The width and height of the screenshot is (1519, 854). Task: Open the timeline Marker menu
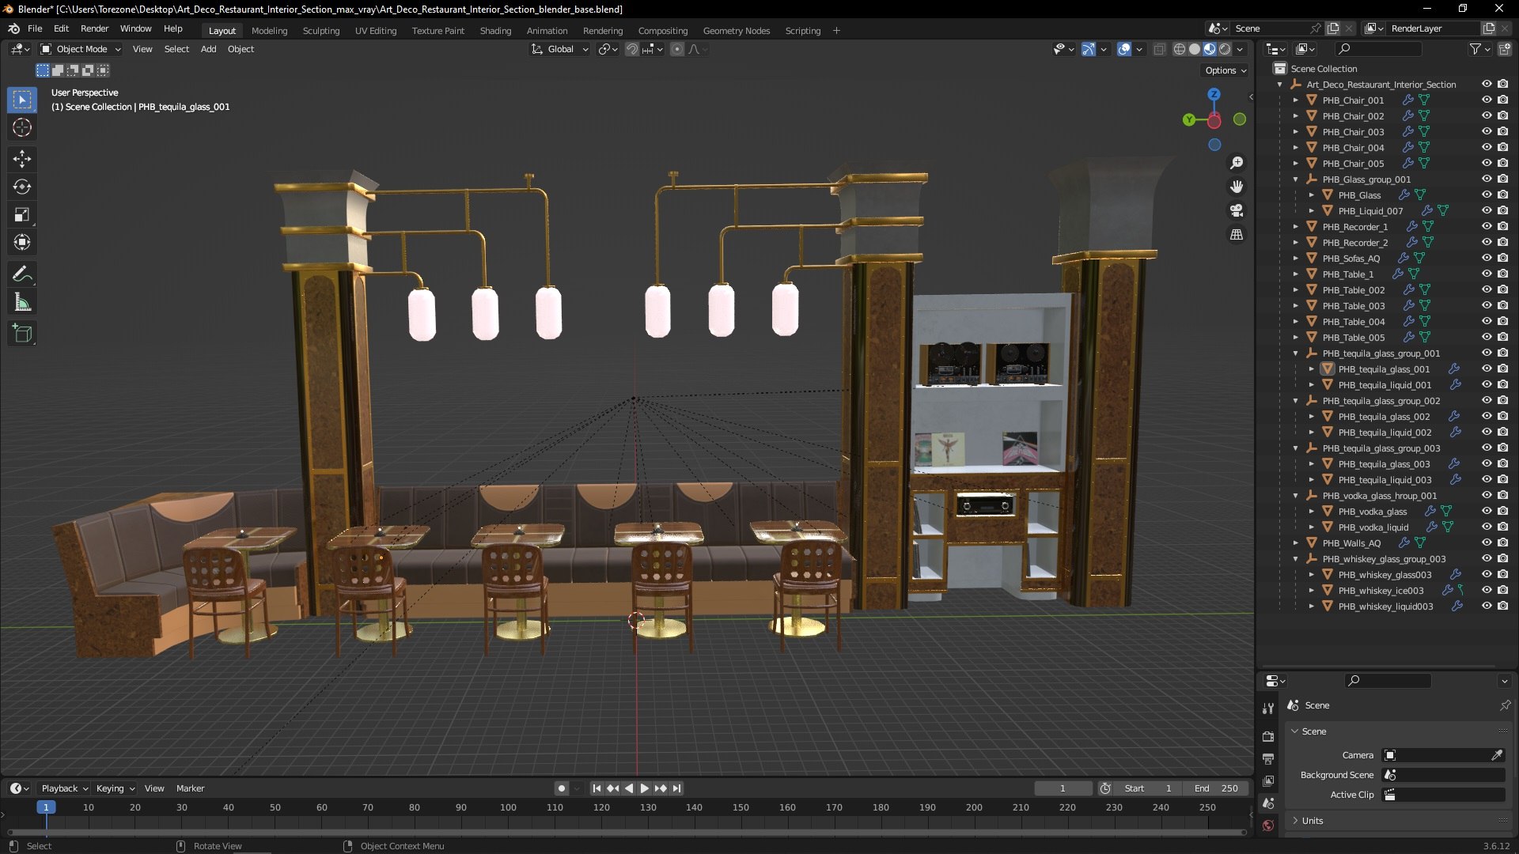pos(190,788)
